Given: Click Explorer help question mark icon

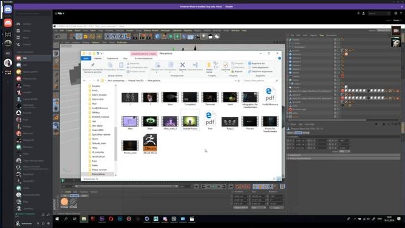Looking at the screenshot, I should 280,58.
